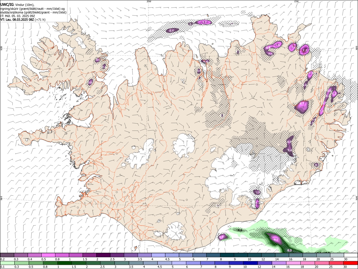Select the dark purple top-row swatch between 2 and 2.5
The height and width of the screenshot is (269, 358).
pos(103,255)
